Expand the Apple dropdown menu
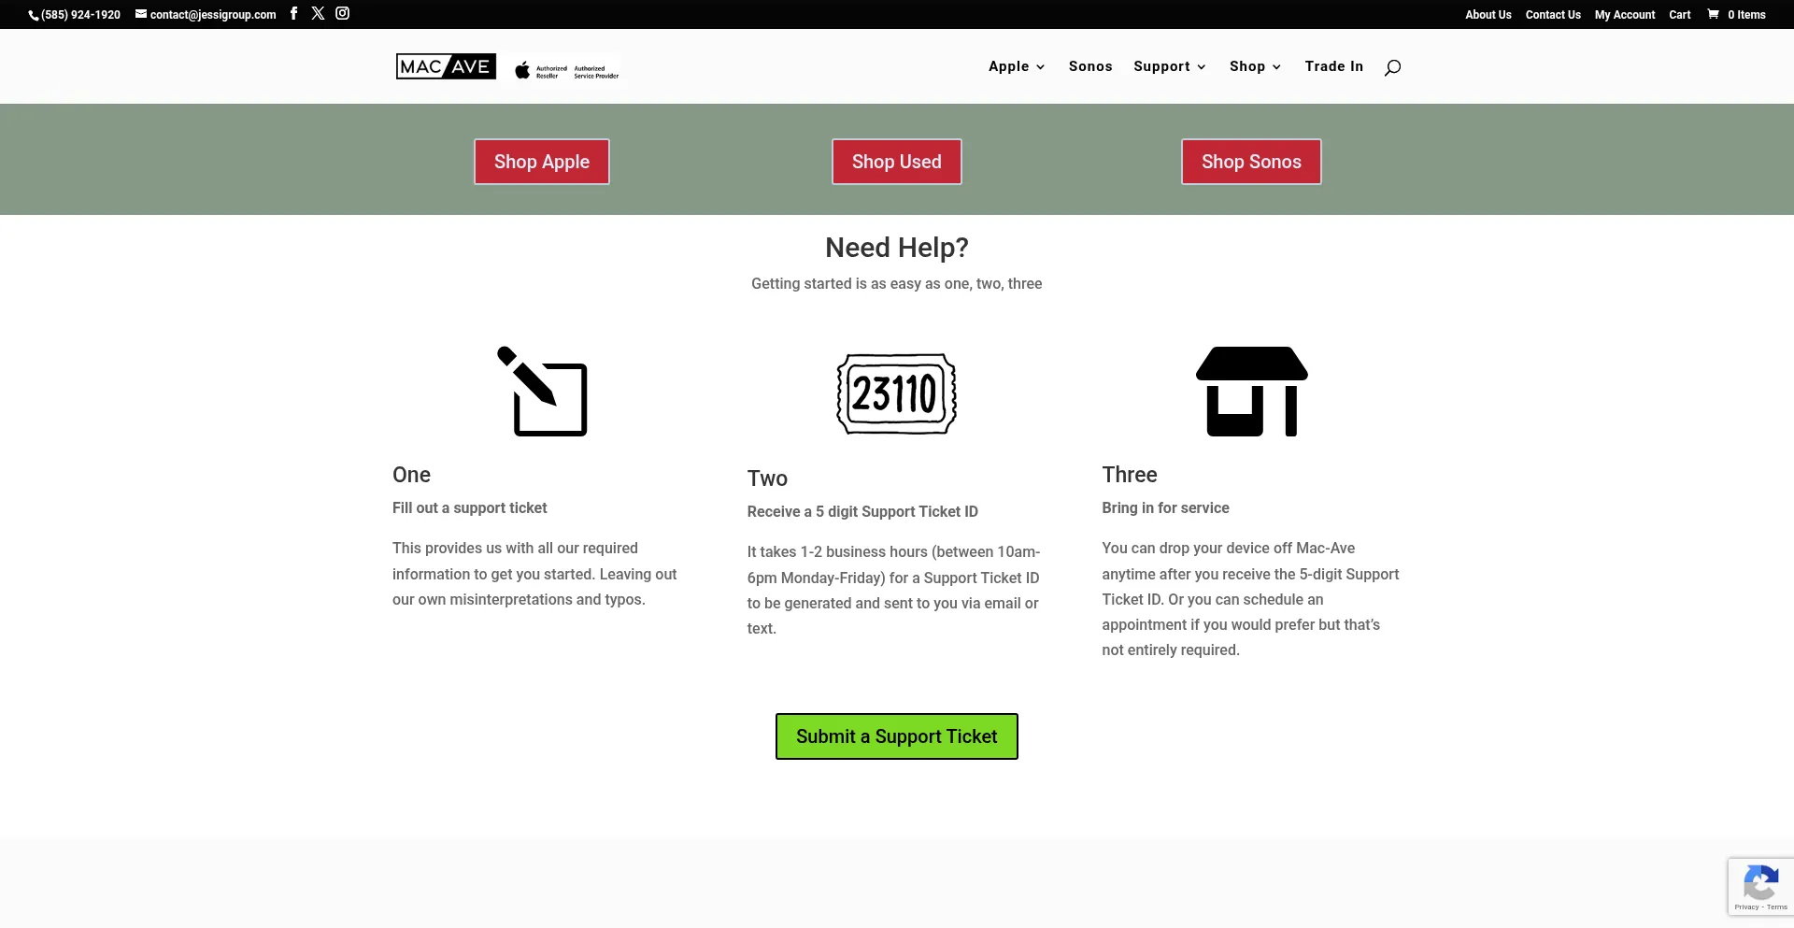Viewport: 1794px width, 928px height. point(1017,66)
